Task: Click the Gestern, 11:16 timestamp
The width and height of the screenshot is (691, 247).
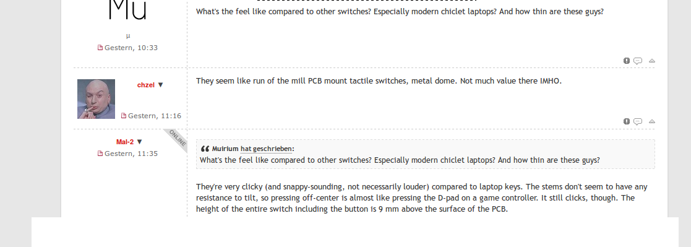Action: click(x=154, y=116)
